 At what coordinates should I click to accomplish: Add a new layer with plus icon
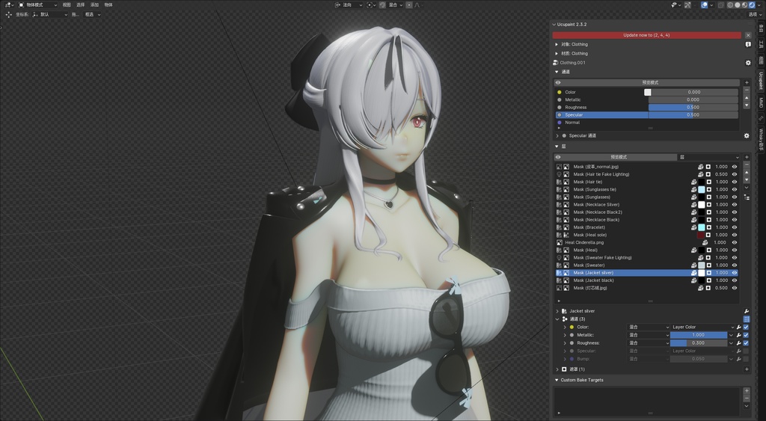click(747, 157)
